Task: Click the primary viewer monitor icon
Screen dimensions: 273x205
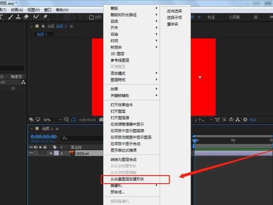Action: [38, 119]
